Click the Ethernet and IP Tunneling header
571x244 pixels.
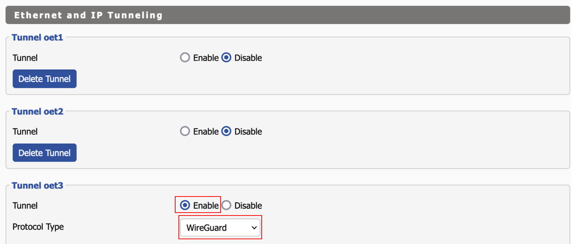[88, 15]
